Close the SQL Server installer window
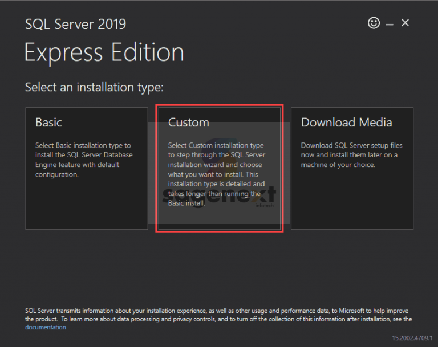The image size is (438, 347). (405, 23)
